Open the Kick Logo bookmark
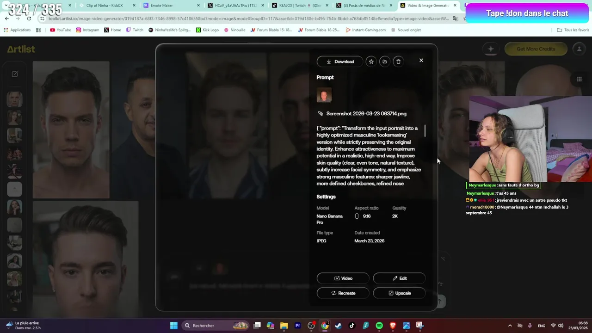This screenshot has height=333, width=592. [207, 30]
